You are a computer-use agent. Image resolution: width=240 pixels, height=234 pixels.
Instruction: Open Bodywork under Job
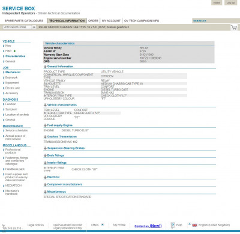click(11, 77)
